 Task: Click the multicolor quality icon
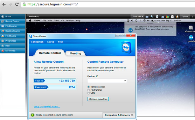tap(167, 17)
